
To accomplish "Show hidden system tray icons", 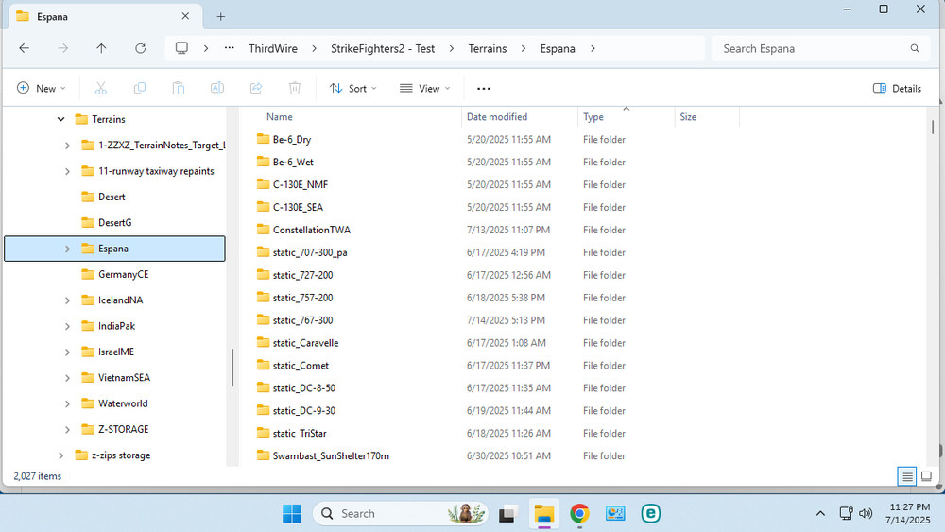I will tap(820, 513).
